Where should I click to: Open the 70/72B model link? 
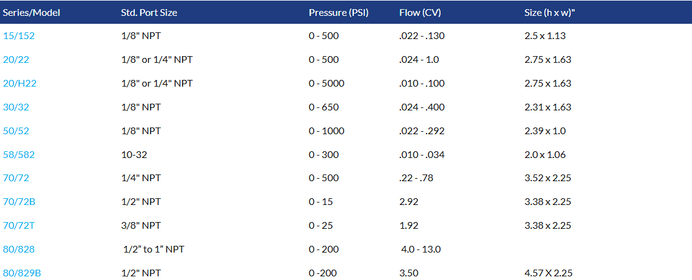[x=19, y=202]
